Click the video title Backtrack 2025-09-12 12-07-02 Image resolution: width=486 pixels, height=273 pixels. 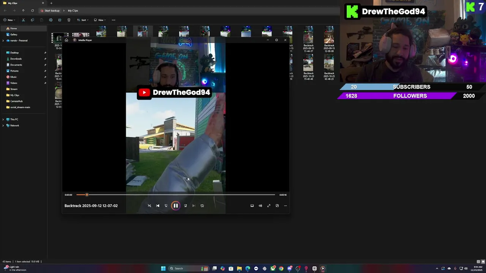(x=91, y=206)
